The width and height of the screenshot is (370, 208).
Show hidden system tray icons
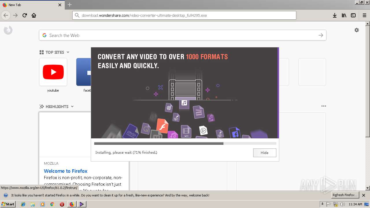pyautogui.click(x=322, y=204)
